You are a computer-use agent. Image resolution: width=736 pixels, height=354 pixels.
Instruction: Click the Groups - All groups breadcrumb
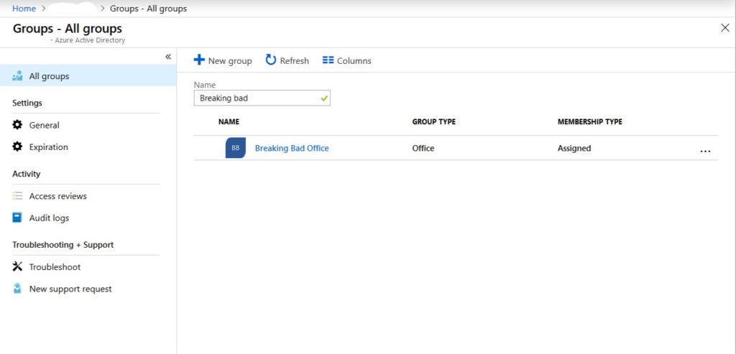(x=148, y=9)
